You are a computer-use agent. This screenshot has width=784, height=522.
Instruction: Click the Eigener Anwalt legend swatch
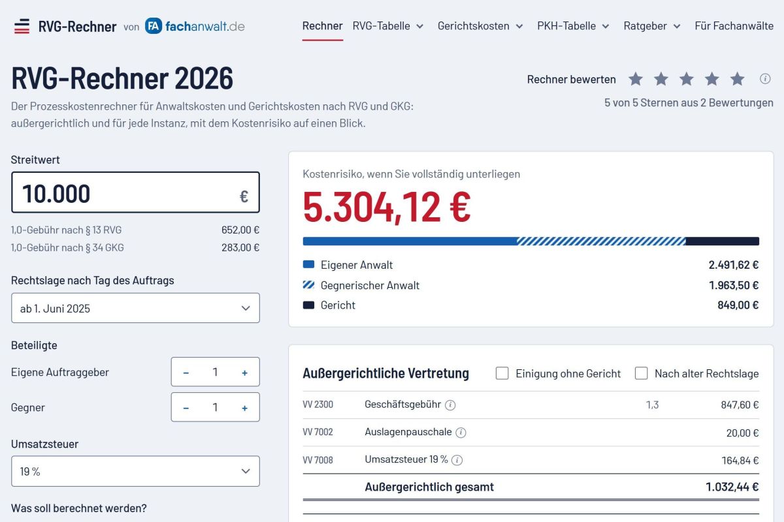pyautogui.click(x=309, y=265)
